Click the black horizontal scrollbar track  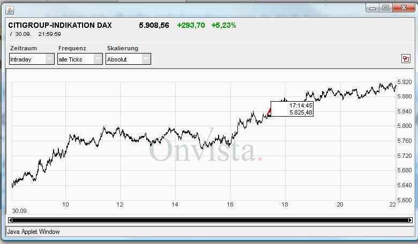tap(210, 220)
